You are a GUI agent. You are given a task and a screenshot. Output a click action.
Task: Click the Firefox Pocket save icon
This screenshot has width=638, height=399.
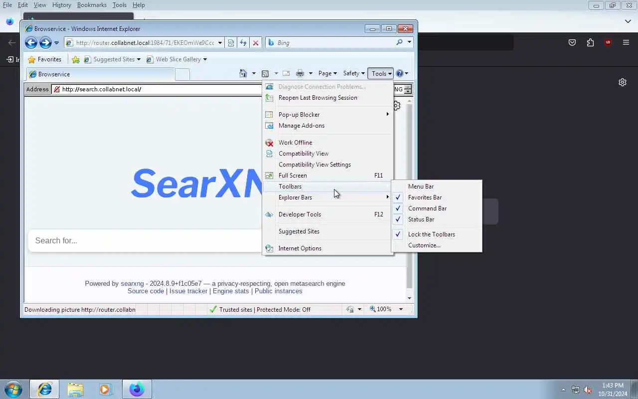572,42
